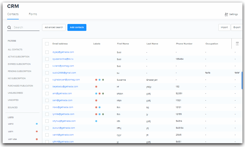
Task: Check the box for dyjep@getnada.com
Action: (47, 52)
